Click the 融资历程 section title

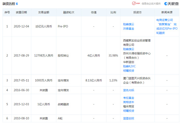click(x=9, y=4)
